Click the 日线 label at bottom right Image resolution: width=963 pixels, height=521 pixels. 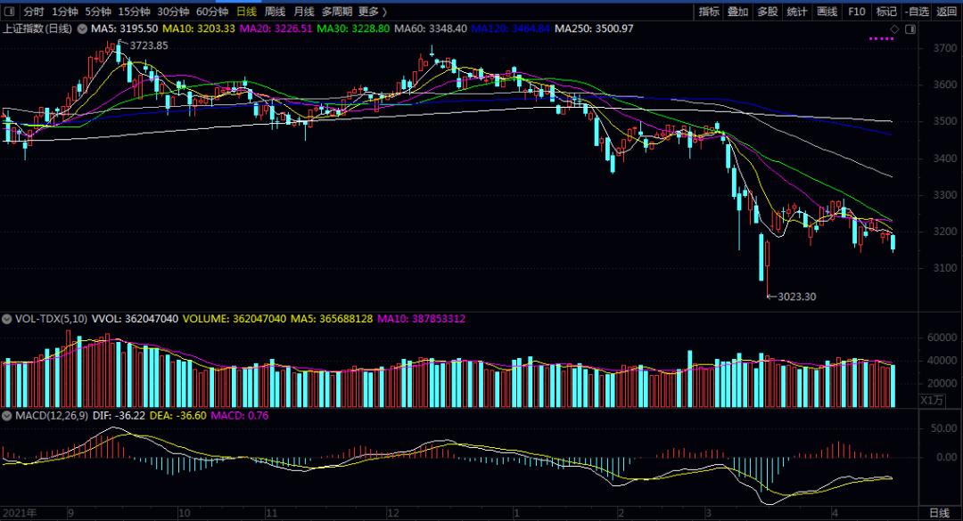click(x=938, y=513)
